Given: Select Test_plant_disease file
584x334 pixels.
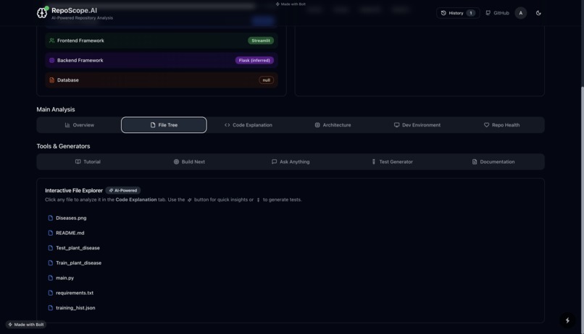Looking at the screenshot, I should pos(78,248).
